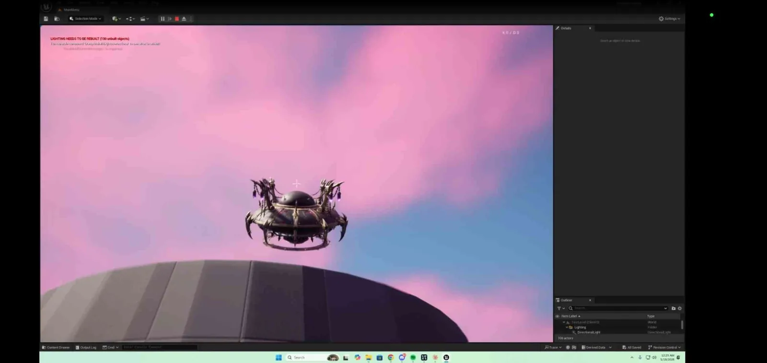Expand the Settings dropdown in toolbar
Image resolution: width=767 pixels, height=363 pixels.
pyautogui.click(x=670, y=19)
